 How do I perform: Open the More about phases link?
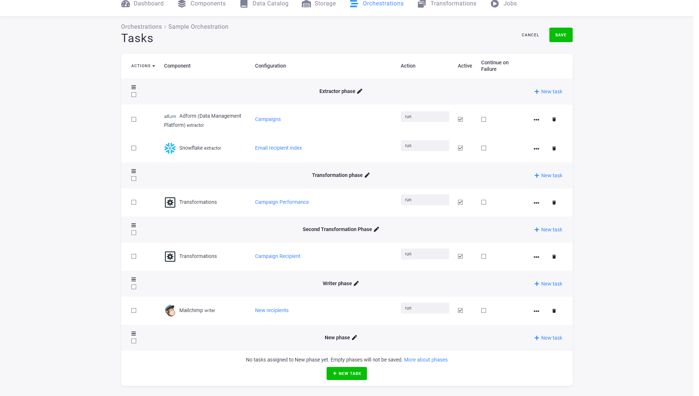(x=426, y=360)
